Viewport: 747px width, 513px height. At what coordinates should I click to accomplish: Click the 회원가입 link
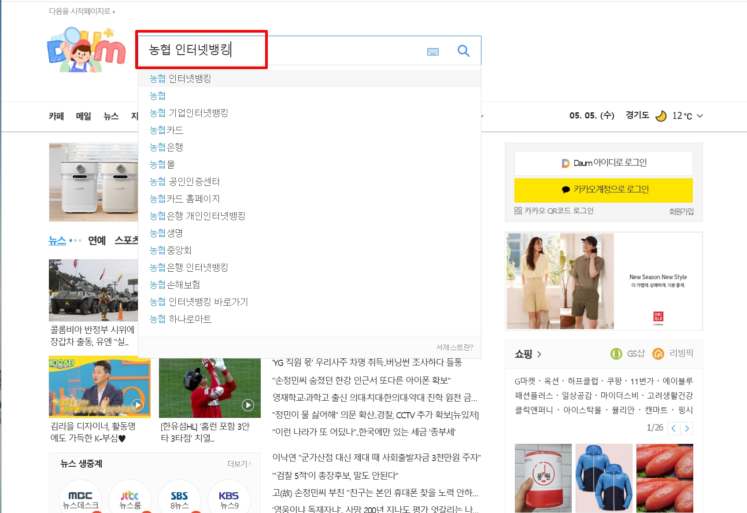coord(681,211)
